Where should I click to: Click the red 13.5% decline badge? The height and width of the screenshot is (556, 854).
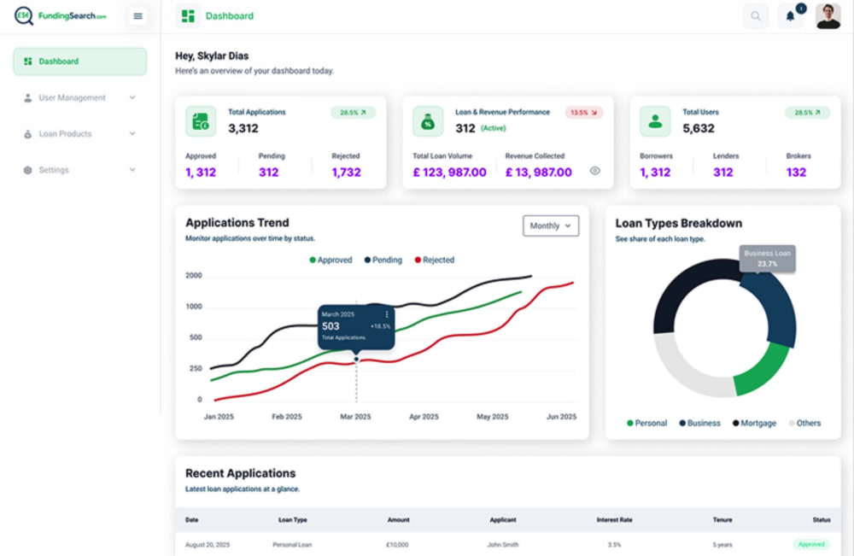pyautogui.click(x=583, y=113)
